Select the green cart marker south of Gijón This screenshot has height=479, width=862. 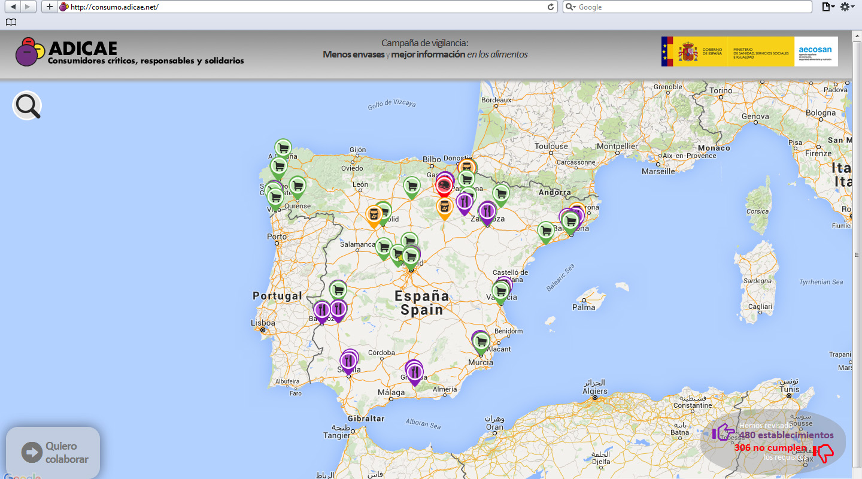[411, 186]
